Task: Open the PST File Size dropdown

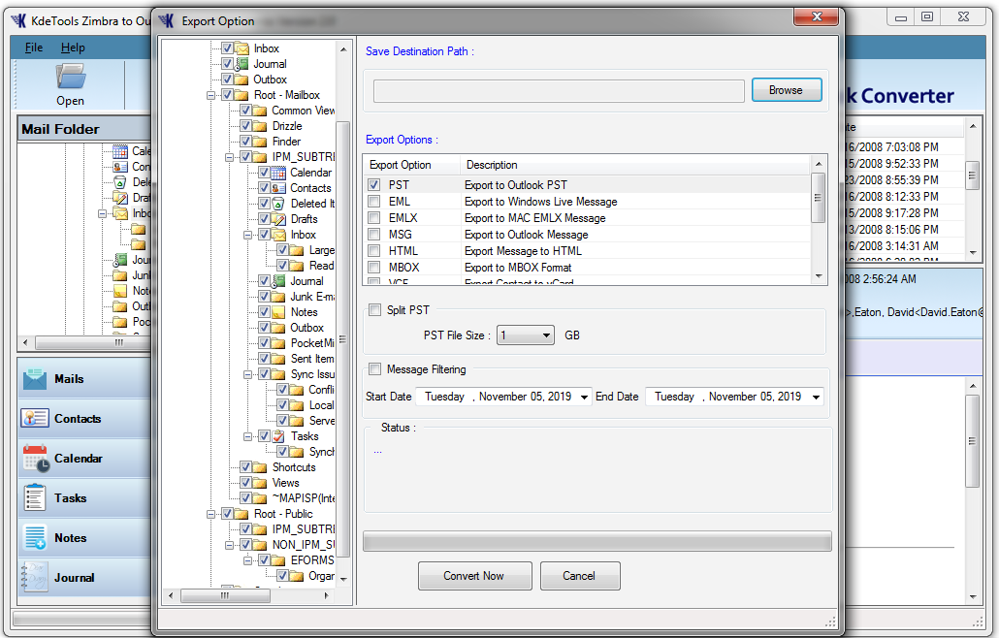Action: pyautogui.click(x=546, y=335)
